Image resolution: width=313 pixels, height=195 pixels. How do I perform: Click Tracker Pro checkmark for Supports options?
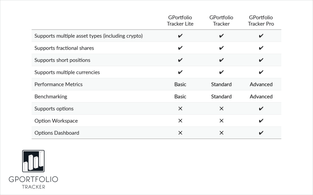(261, 109)
